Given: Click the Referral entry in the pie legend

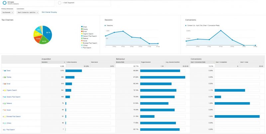Looking at the screenshot, I should click(x=85, y=38).
